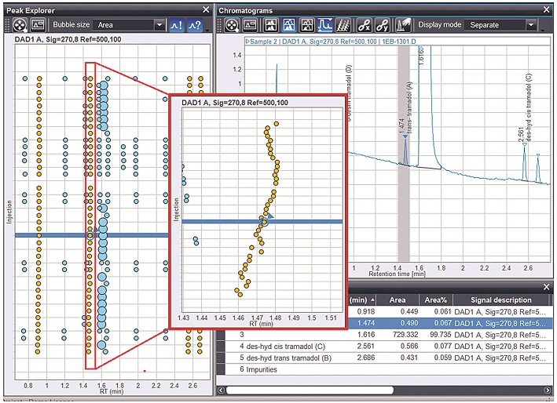The height and width of the screenshot is (403, 557).
Task: Sort by the RT (min) column header
Action: [x=361, y=300]
